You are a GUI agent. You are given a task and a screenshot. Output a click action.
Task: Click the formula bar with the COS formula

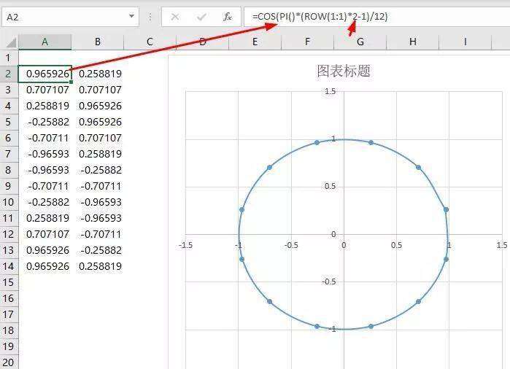[x=376, y=17]
